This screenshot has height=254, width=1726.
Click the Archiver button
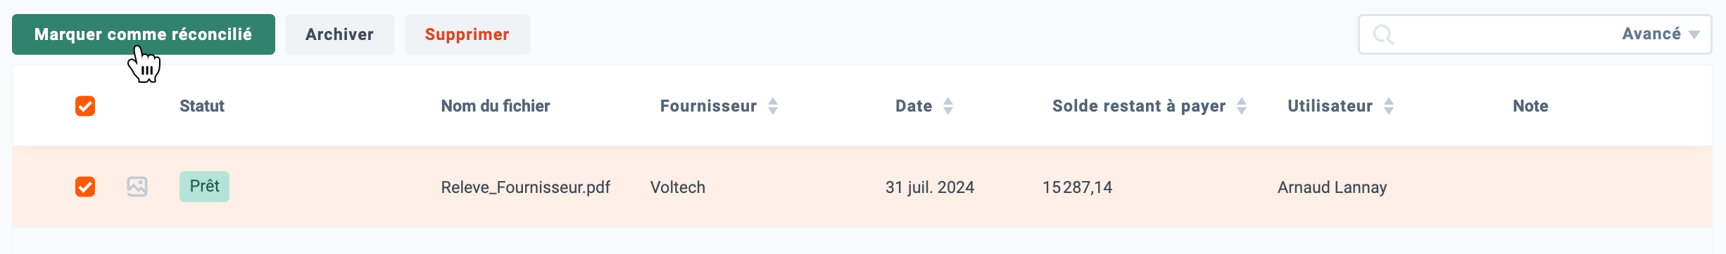pos(340,34)
